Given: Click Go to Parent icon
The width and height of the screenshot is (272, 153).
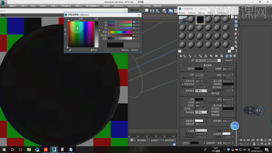Looking at the screenshot, I should 231,56.
